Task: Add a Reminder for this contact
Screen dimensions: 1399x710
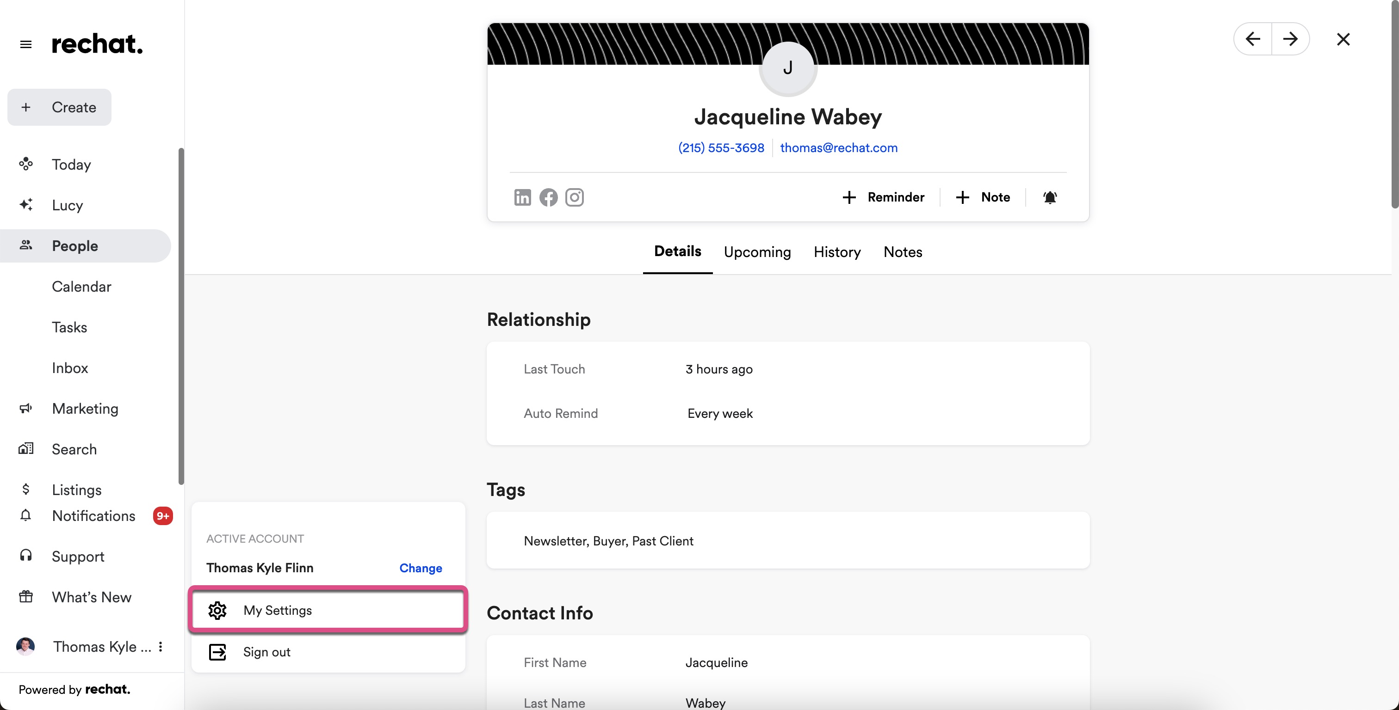Action: [883, 197]
